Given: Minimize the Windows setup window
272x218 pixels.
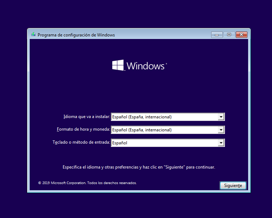Looking at the screenshot, I should pyautogui.click(x=217, y=35).
